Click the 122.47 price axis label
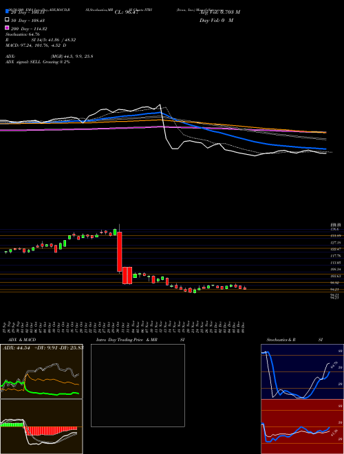344x454 pixels. (335, 249)
